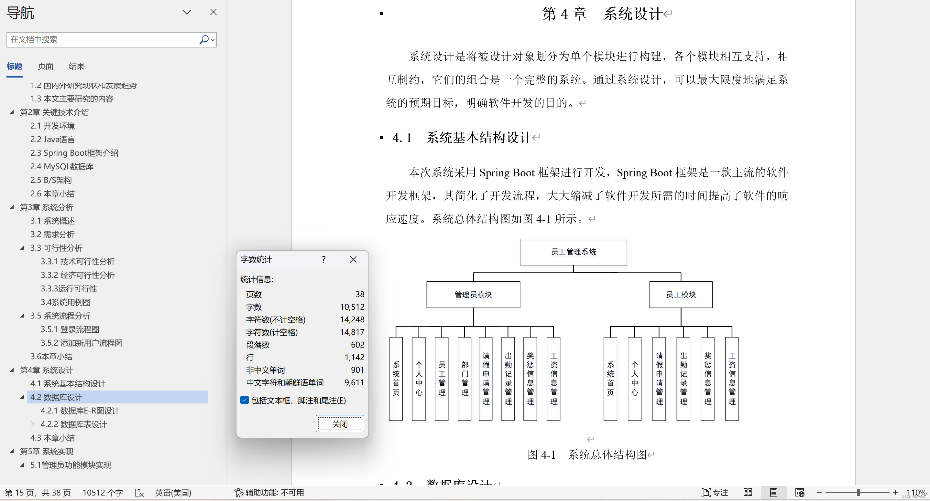Go to heading 2.2 Java语言
The height and width of the screenshot is (501, 930).
tap(53, 140)
